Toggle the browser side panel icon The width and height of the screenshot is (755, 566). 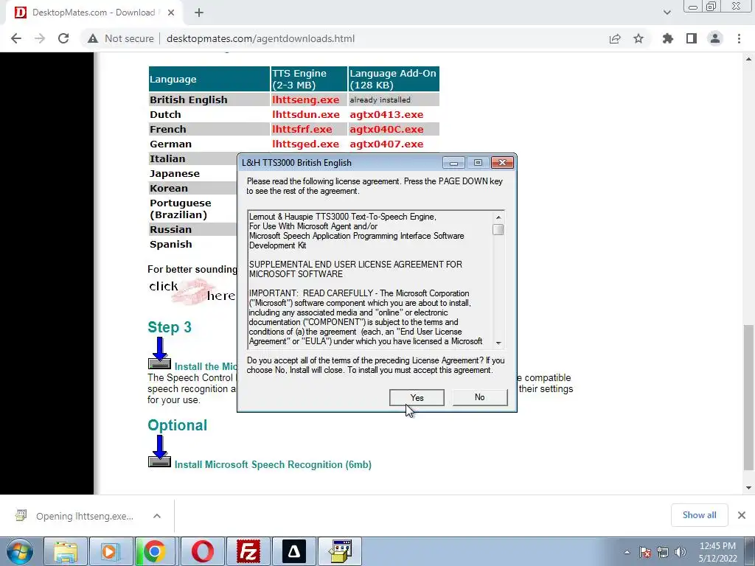click(692, 38)
